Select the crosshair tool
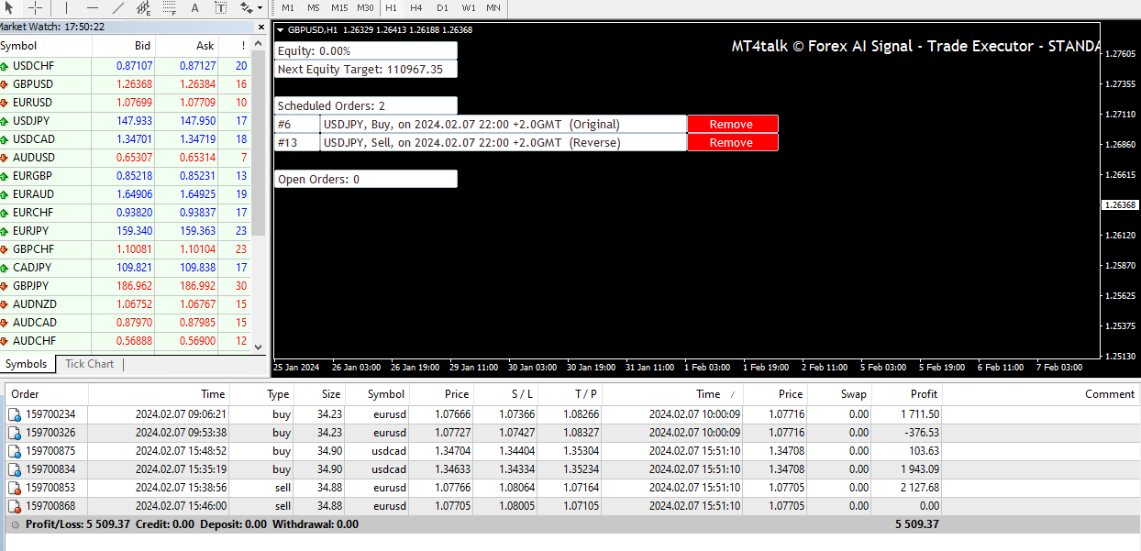 35,7
